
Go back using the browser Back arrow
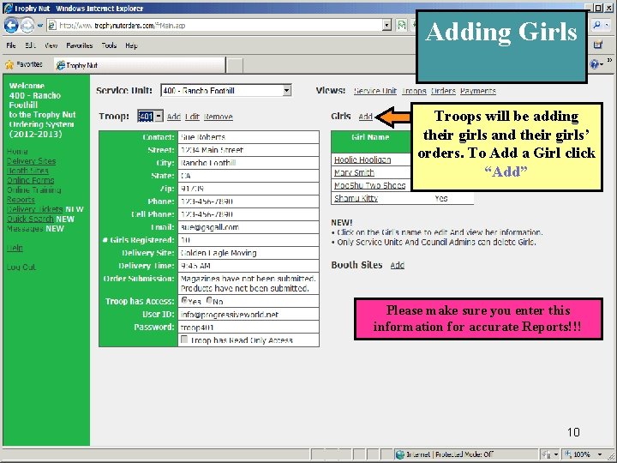[x=10, y=26]
